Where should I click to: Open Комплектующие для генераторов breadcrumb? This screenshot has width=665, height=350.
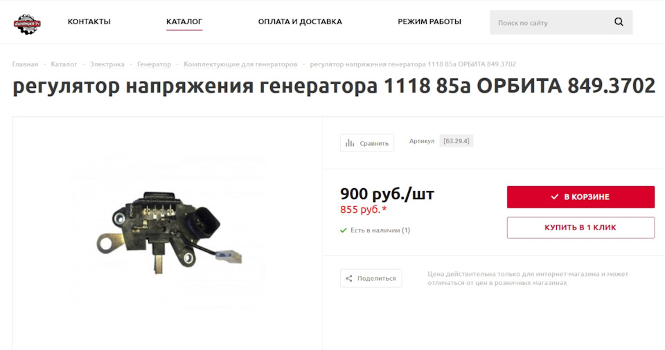tap(240, 64)
